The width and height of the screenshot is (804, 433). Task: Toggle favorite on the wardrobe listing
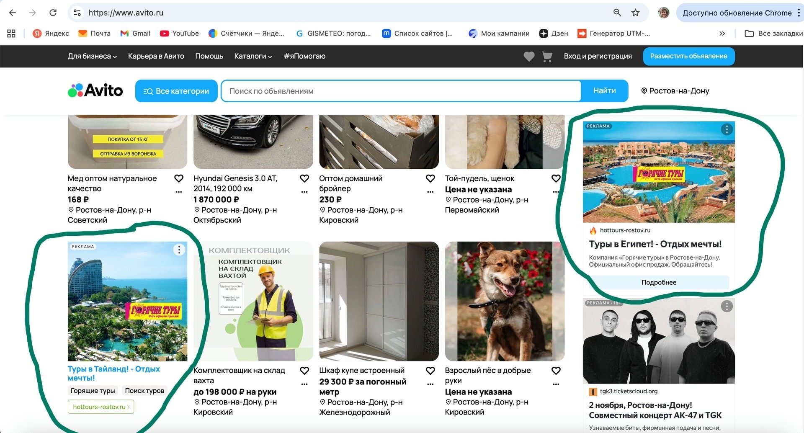(x=430, y=371)
